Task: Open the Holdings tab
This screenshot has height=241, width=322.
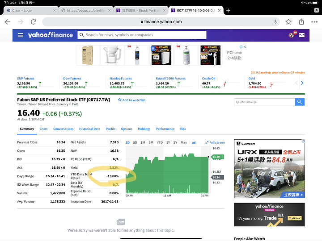Action: [144, 129]
